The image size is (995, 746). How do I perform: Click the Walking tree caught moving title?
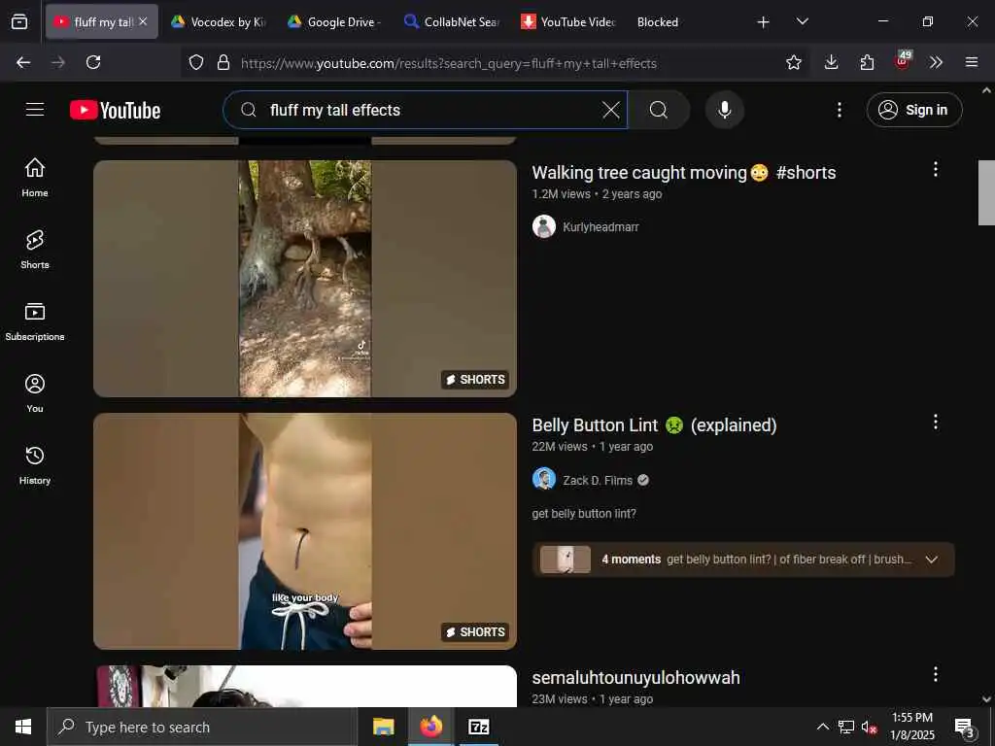(x=683, y=173)
